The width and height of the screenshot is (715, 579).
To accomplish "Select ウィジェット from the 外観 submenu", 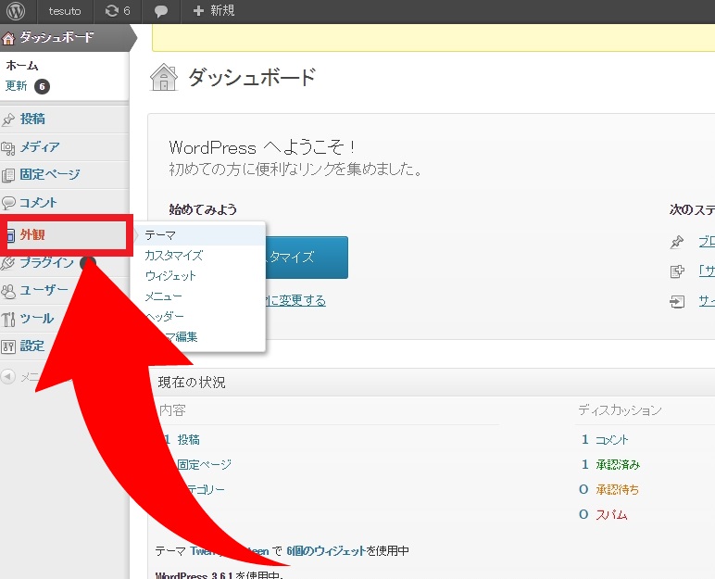I will pos(170,276).
